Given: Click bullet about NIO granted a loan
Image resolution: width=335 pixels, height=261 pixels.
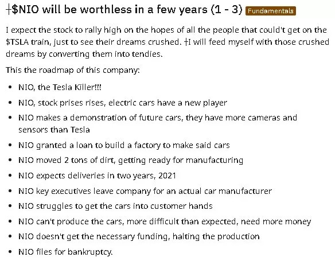Looking at the screenshot, I should point(124,146).
